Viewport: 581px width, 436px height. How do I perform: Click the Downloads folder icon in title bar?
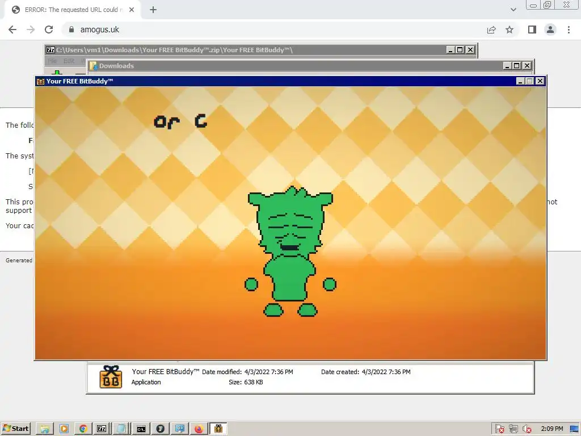pyautogui.click(x=94, y=66)
